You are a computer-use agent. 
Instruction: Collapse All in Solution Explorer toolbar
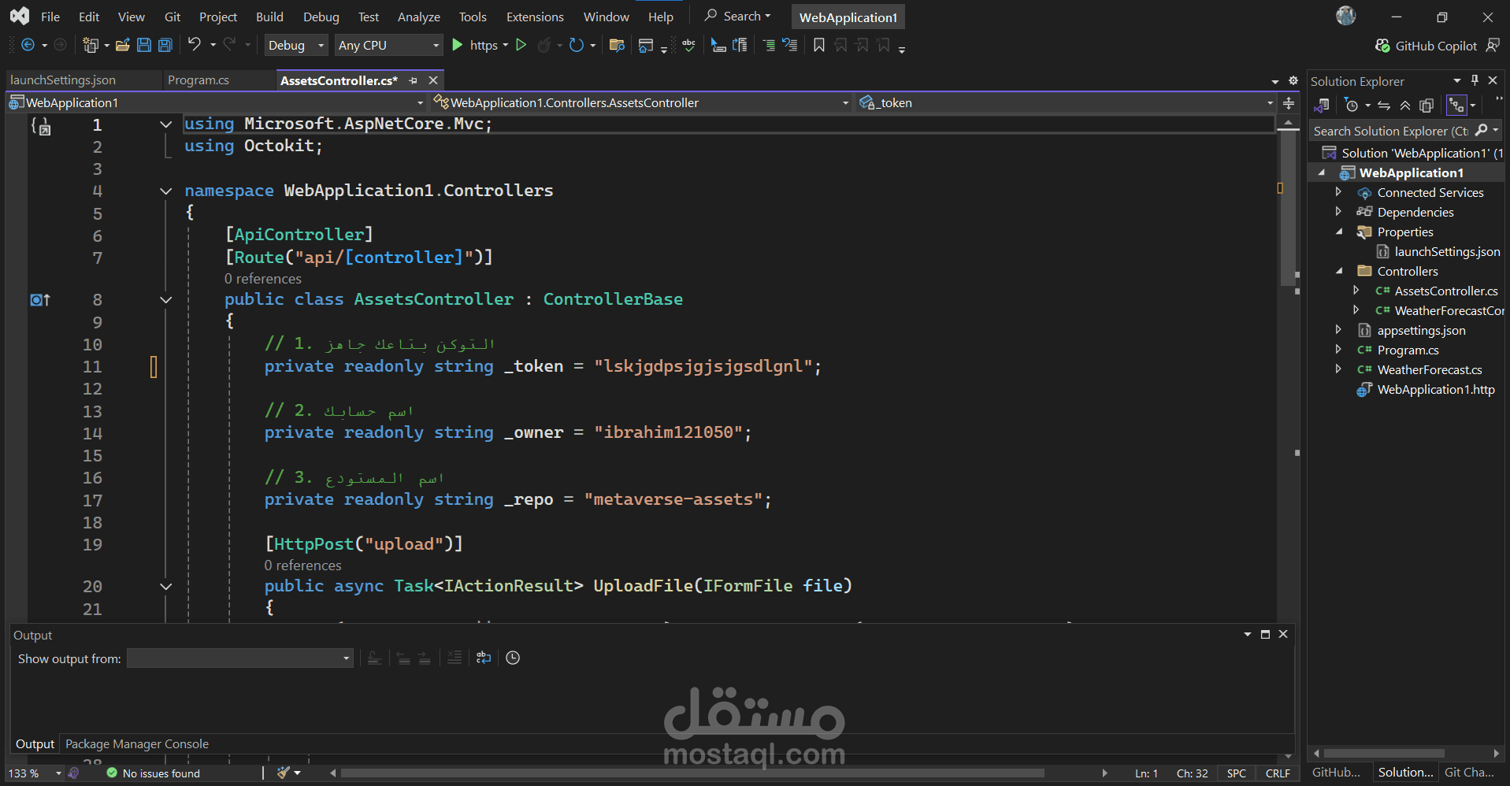[x=1405, y=106]
